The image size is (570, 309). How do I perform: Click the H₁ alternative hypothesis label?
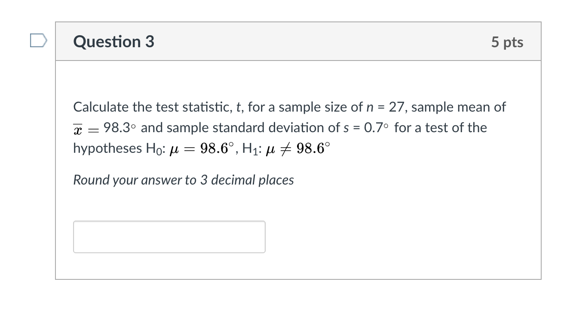coord(251,148)
